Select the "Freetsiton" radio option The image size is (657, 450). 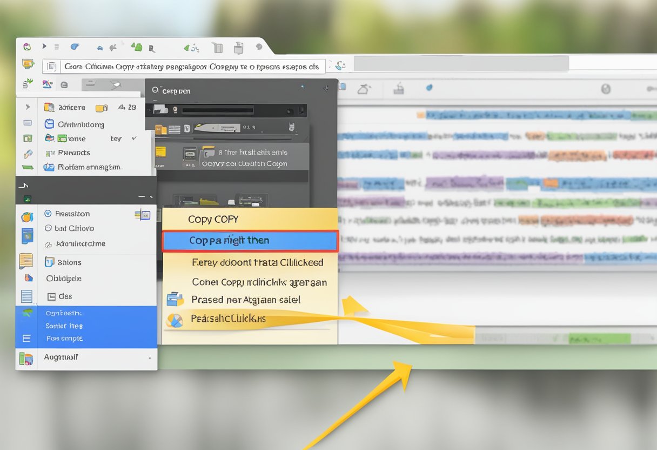click(48, 214)
